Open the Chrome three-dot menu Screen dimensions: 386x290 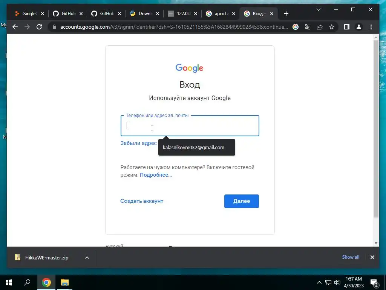tap(371, 27)
